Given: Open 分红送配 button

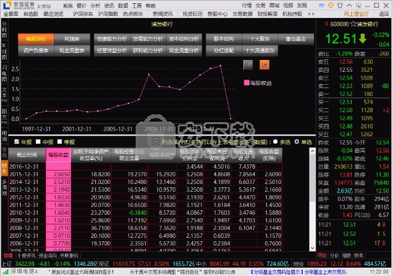Looking at the screenshot, I should (224, 50).
